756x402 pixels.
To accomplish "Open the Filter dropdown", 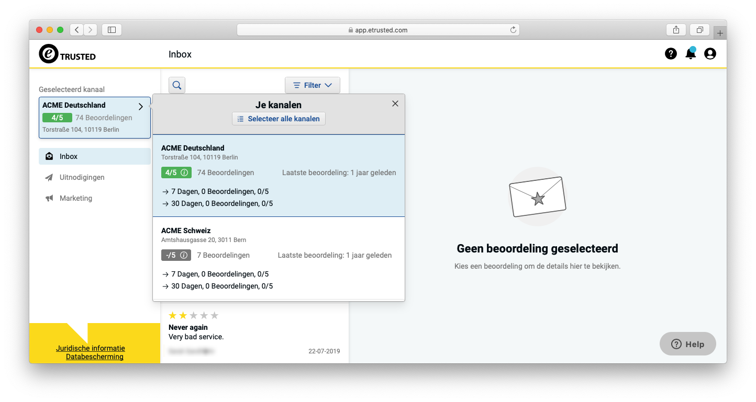I will pos(313,85).
